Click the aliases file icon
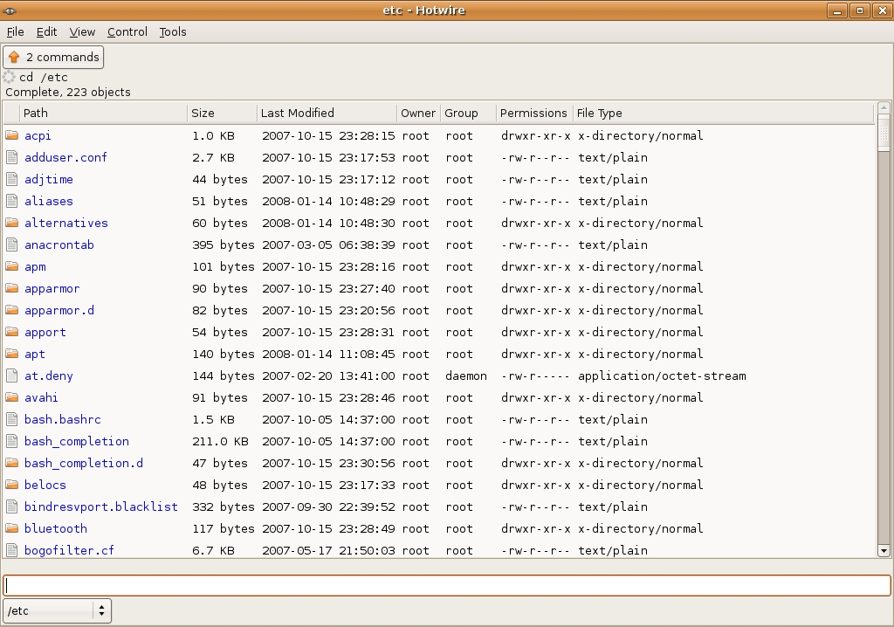The width and height of the screenshot is (894, 627). [12, 201]
